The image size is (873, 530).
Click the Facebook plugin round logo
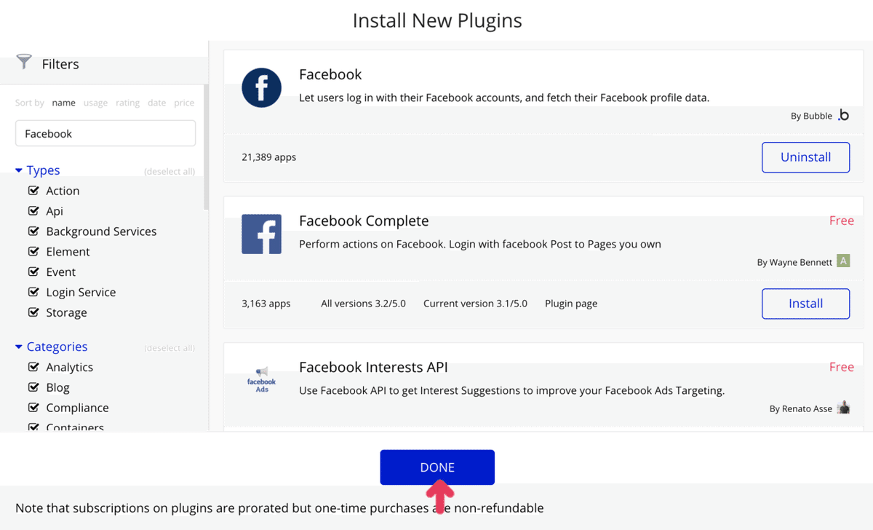pyautogui.click(x=261, y=87)
